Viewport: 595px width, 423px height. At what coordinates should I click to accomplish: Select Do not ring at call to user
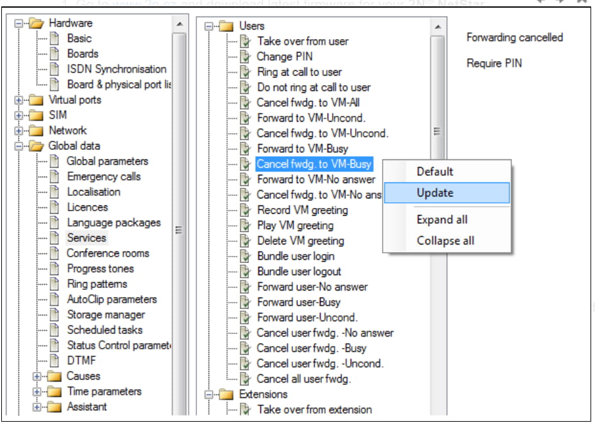tap(314, 87)
